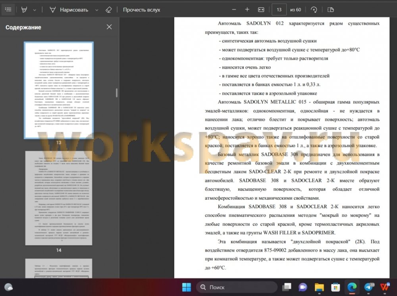Switch to Microsoft Edge in the taskbar
This screenshot has width=397, height=296.
[352, 287]
